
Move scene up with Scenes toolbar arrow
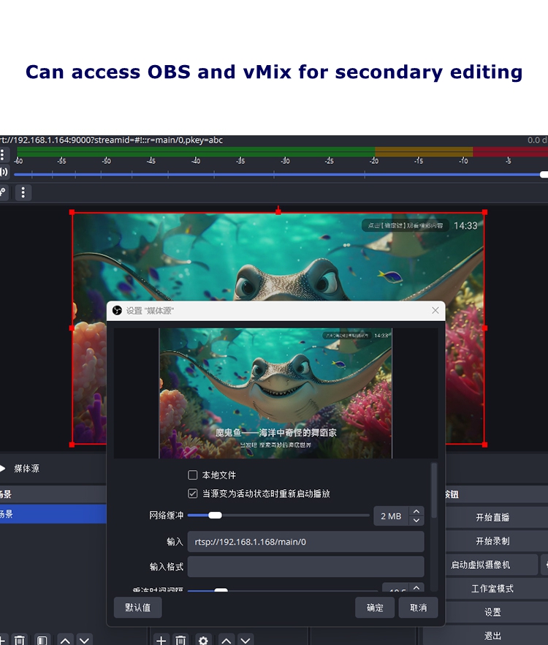tap(65, 640)
